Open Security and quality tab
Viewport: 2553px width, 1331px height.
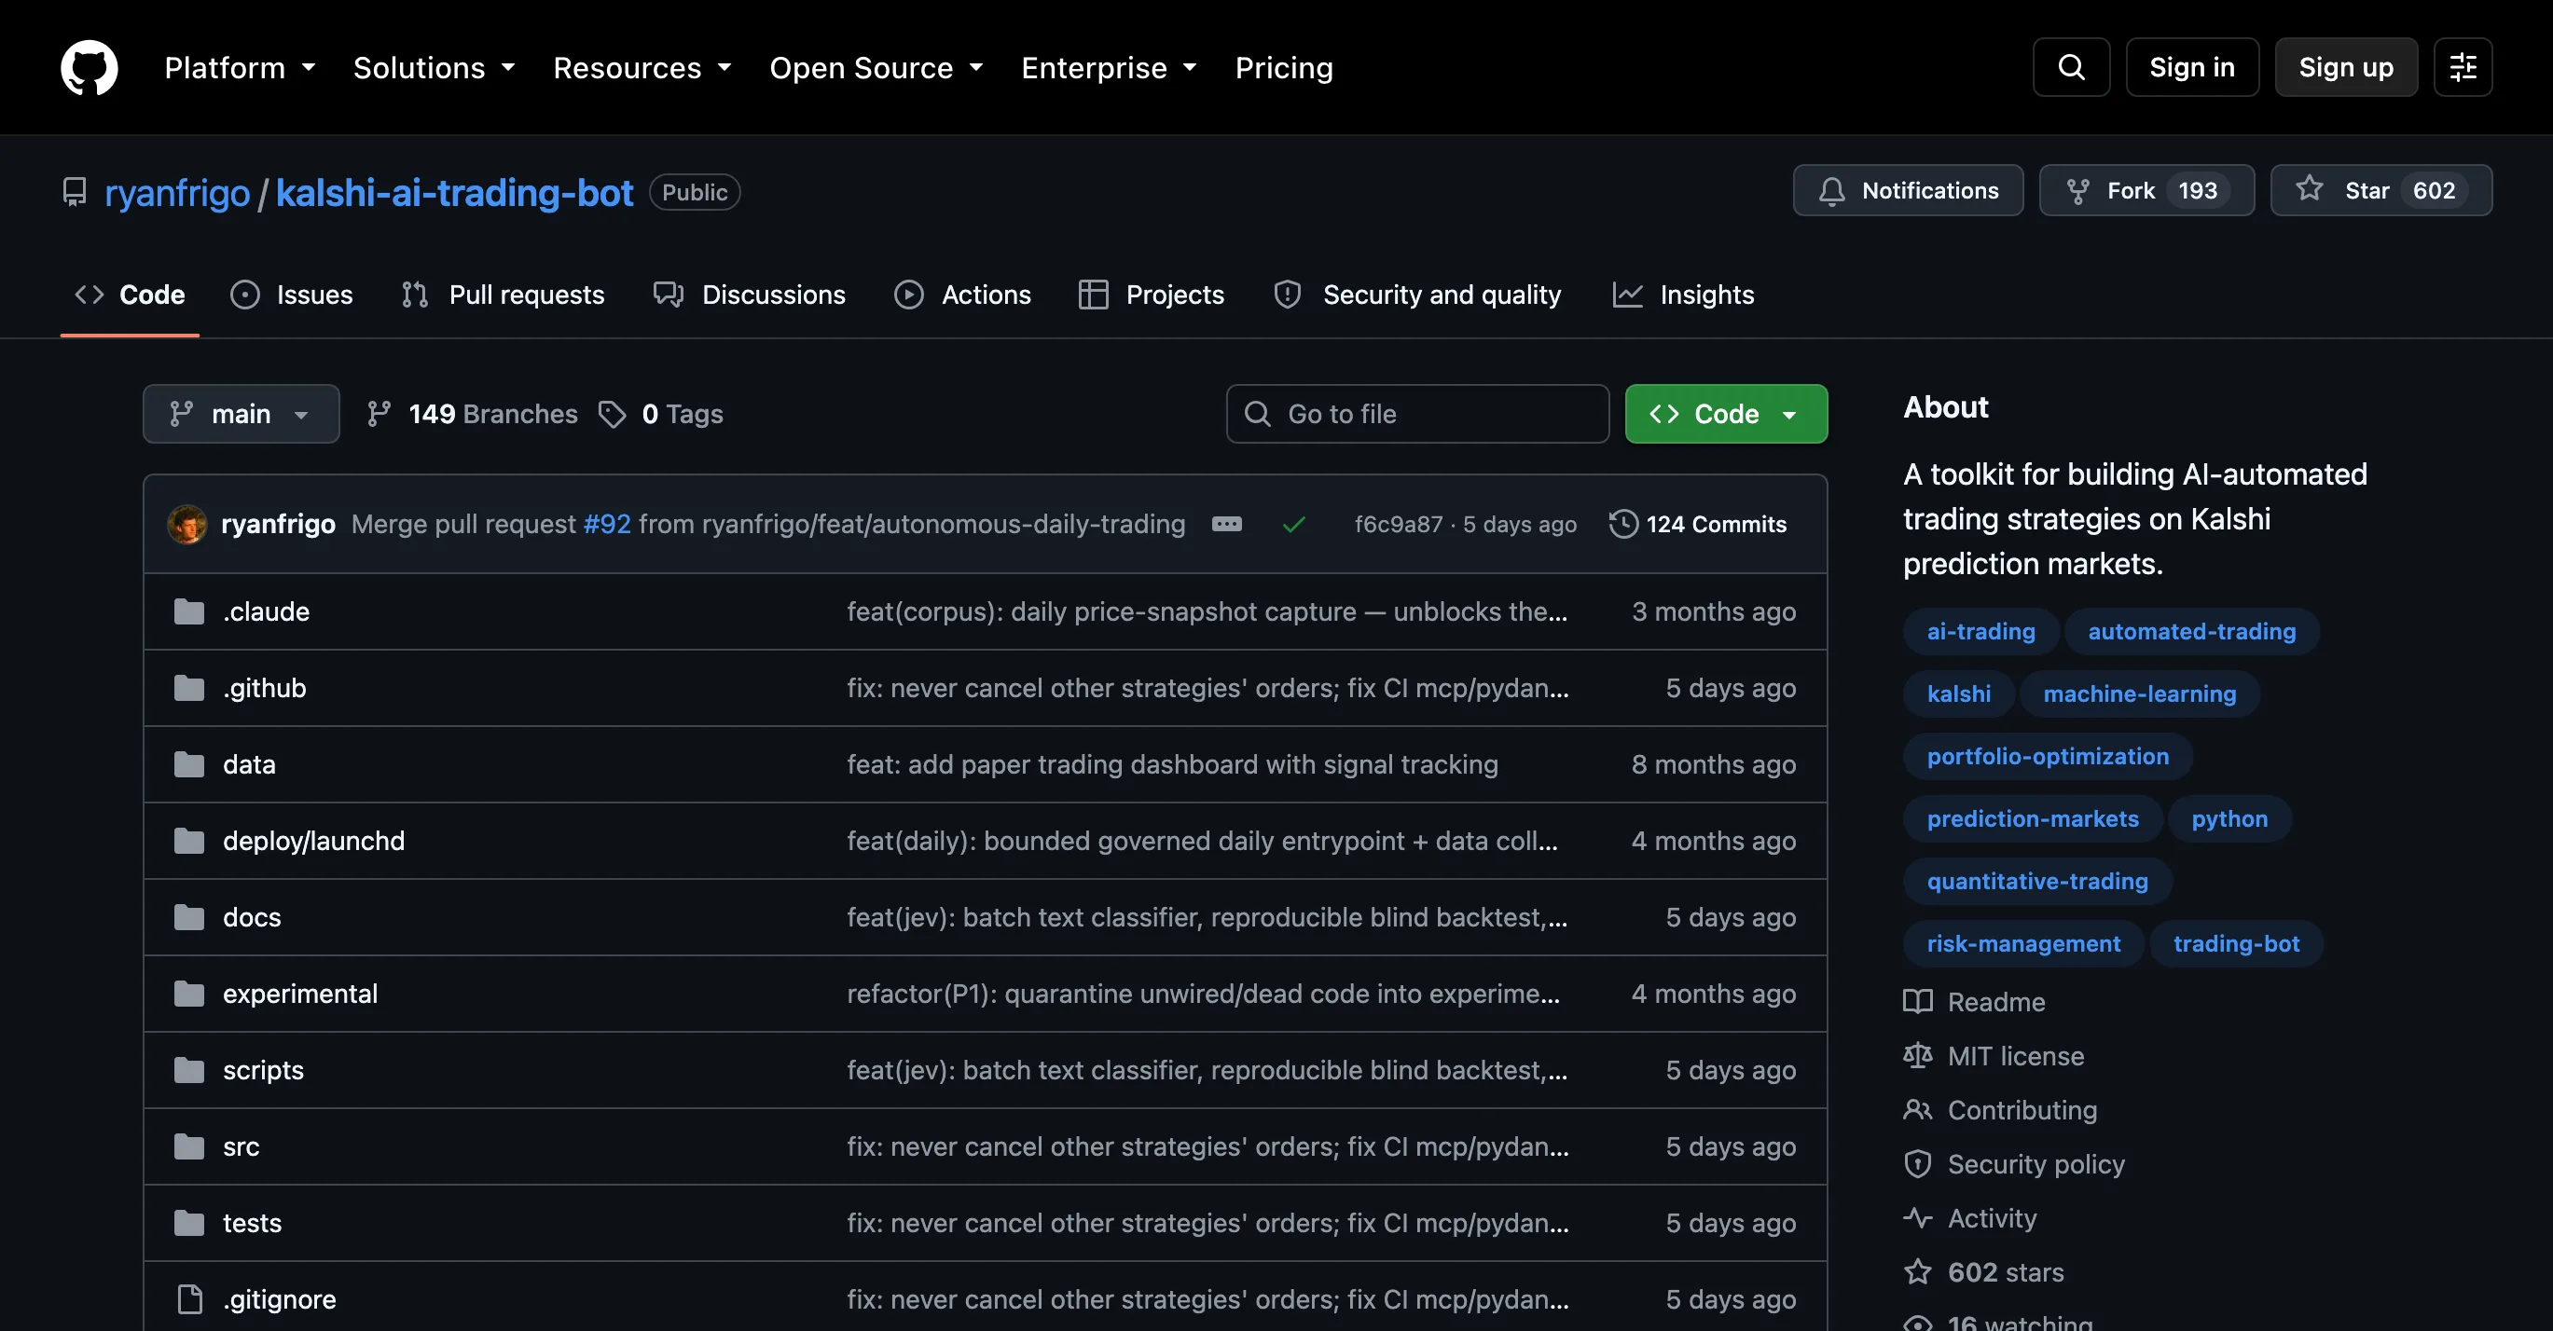point(1418,295)
